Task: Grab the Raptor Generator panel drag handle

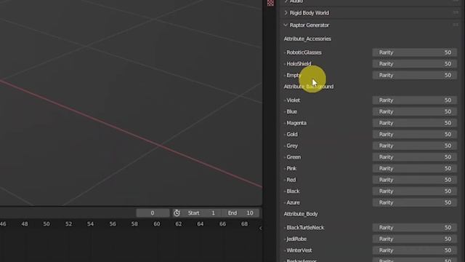Action: coord(456,25)
